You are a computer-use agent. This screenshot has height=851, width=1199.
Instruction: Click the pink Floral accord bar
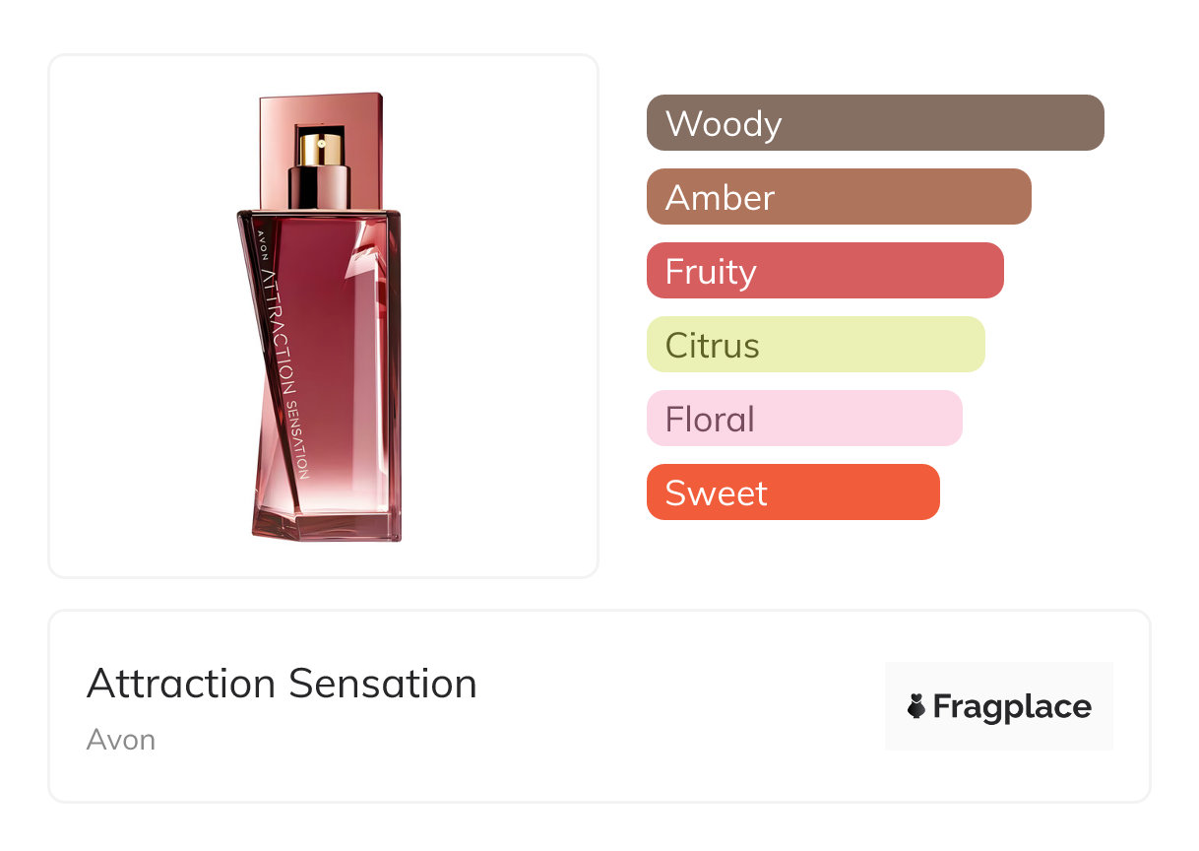point(804,419)
